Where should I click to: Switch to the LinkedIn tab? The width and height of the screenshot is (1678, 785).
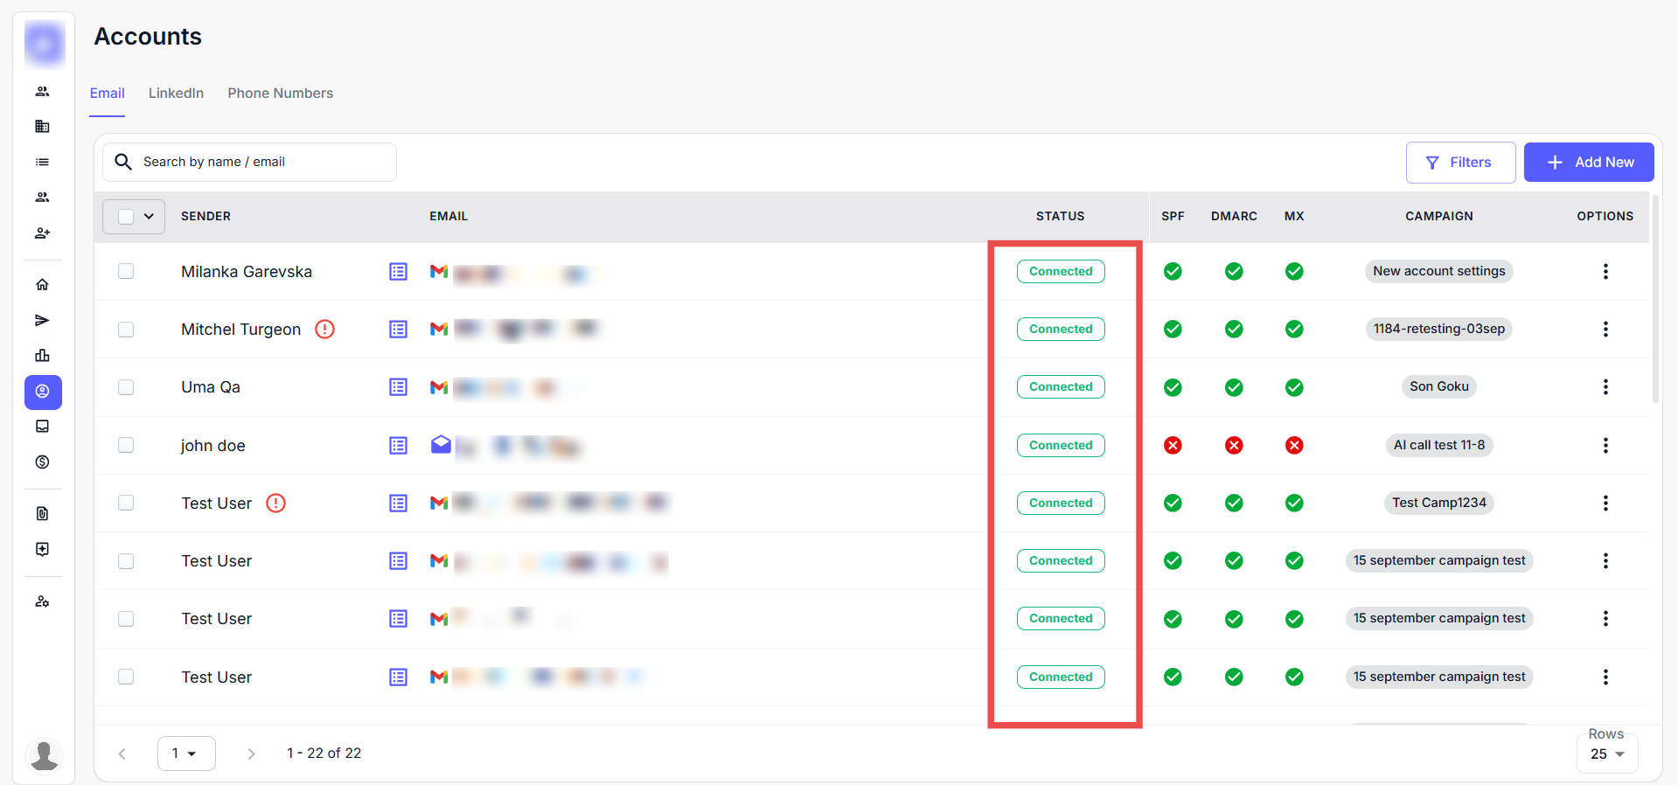pos(176,94)
